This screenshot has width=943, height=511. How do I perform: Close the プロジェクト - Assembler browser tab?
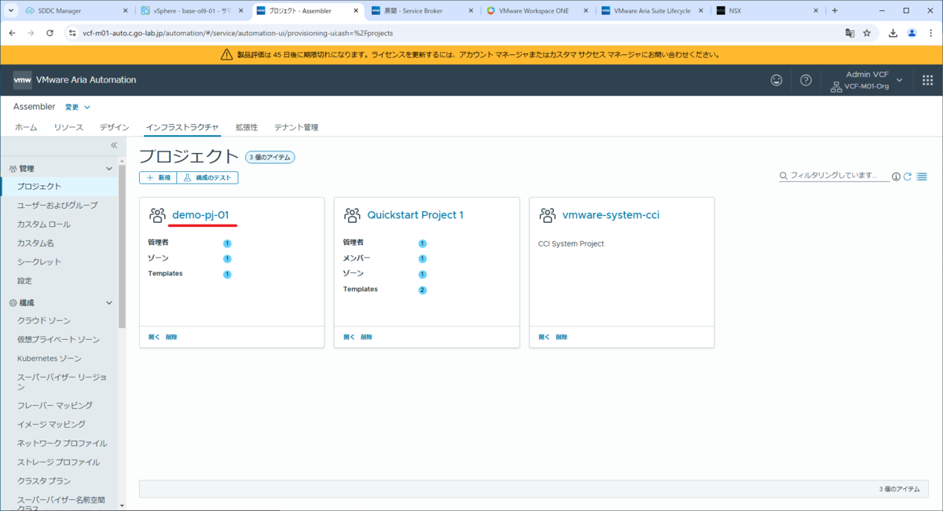356,11
